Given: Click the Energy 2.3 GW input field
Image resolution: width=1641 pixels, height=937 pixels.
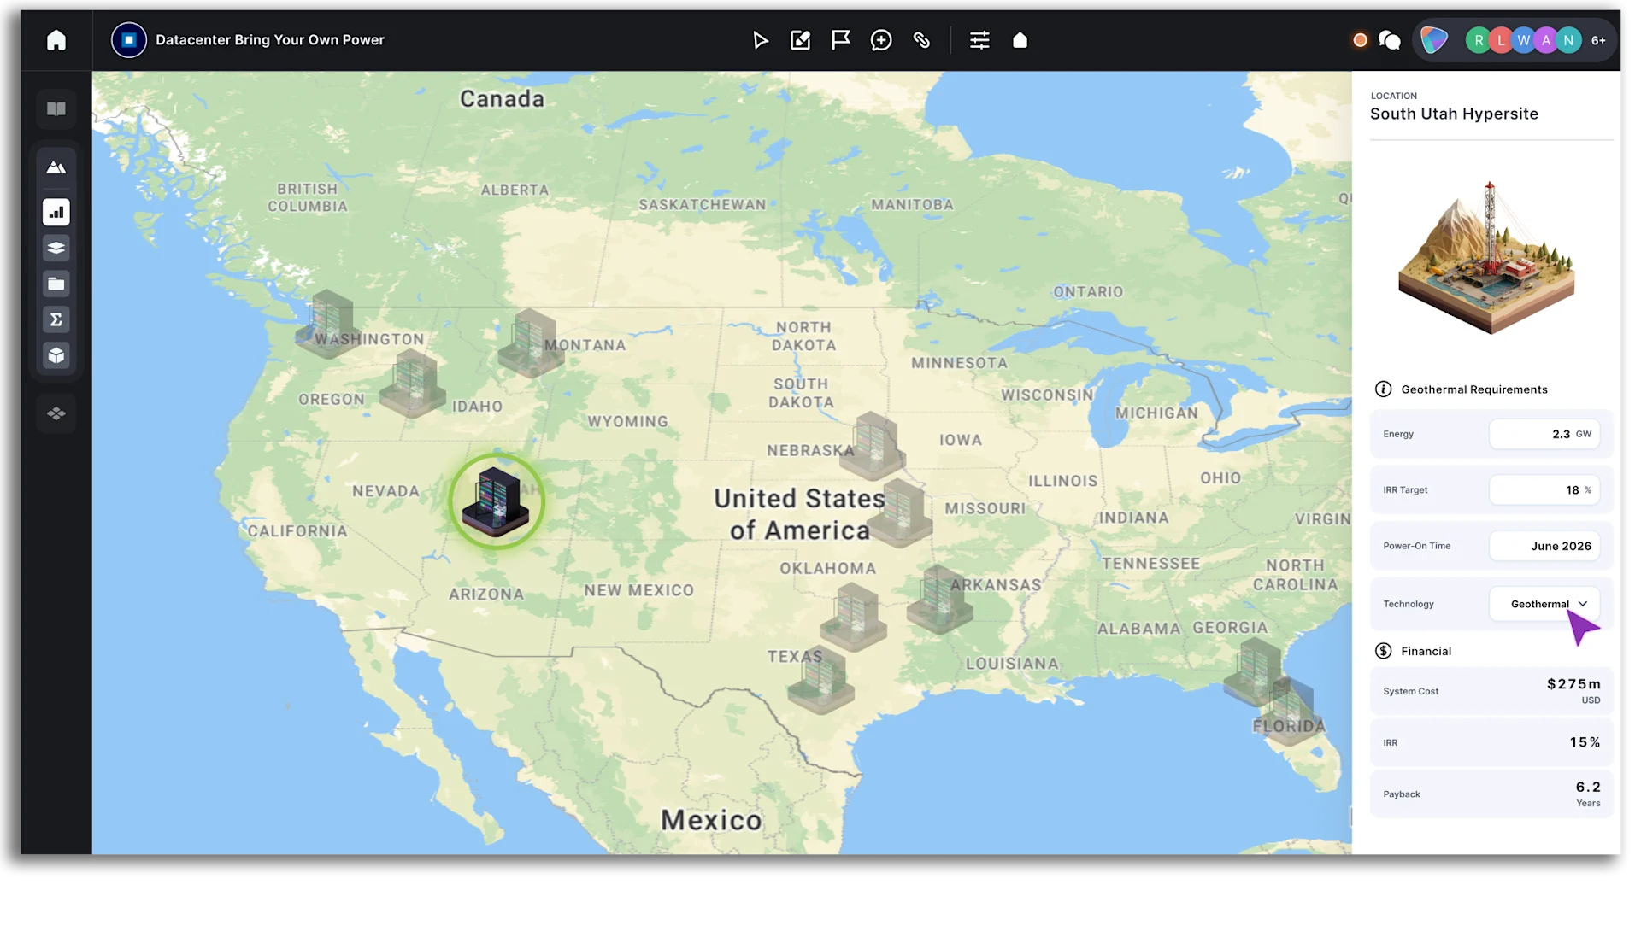Looking at the screenshot, I should [1544, 434].
